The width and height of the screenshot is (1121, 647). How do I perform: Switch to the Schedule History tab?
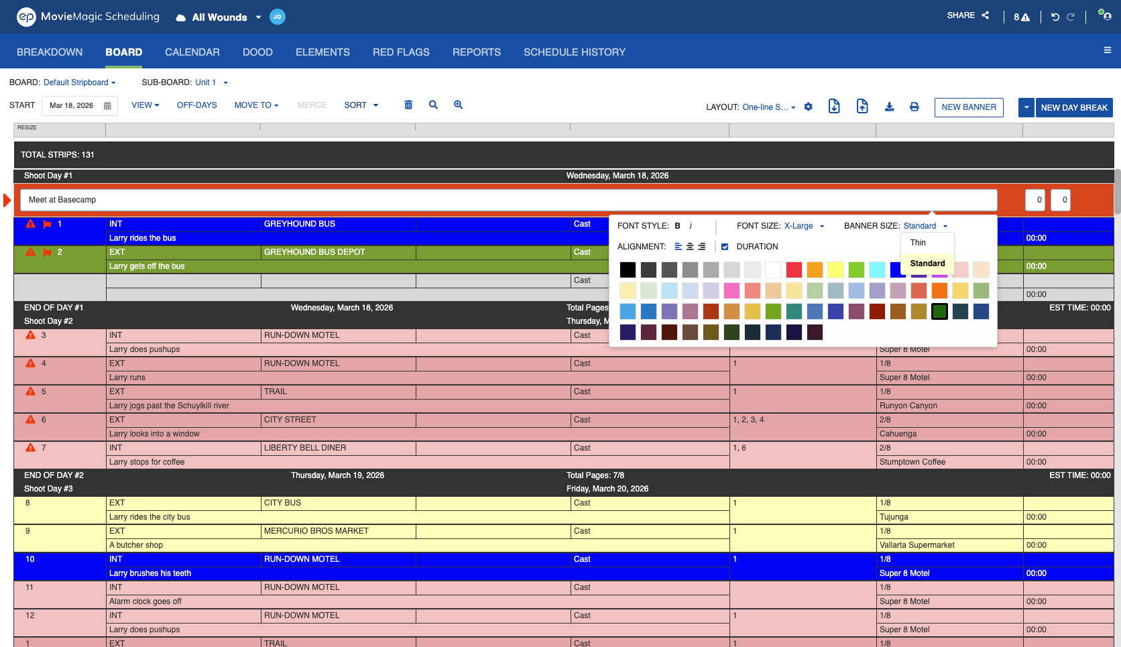coord(575,52)
